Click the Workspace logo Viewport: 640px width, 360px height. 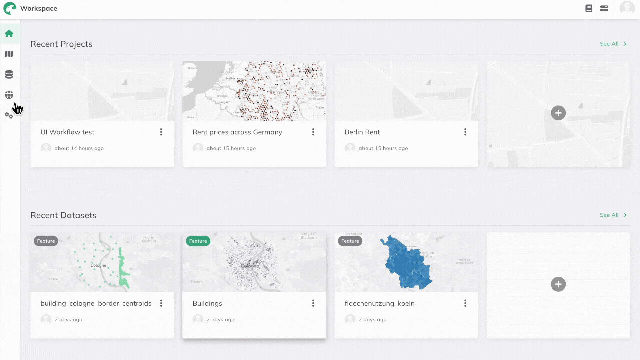point(10,8)
